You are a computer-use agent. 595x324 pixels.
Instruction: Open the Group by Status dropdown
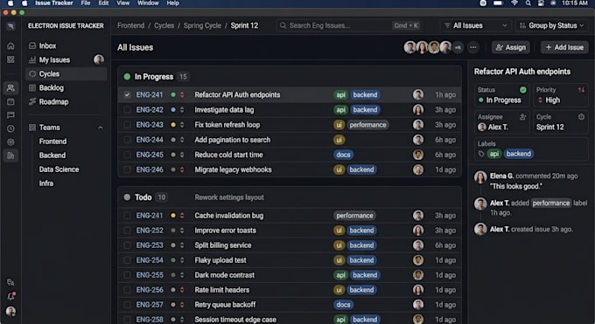(x=552, y=25)
